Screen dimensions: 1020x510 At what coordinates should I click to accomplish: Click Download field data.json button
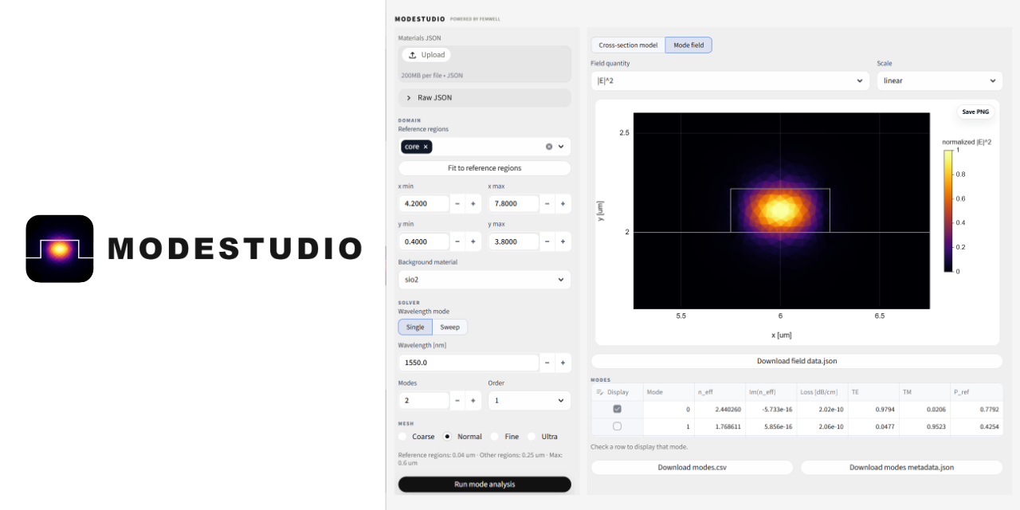click(x=797, y=361)
